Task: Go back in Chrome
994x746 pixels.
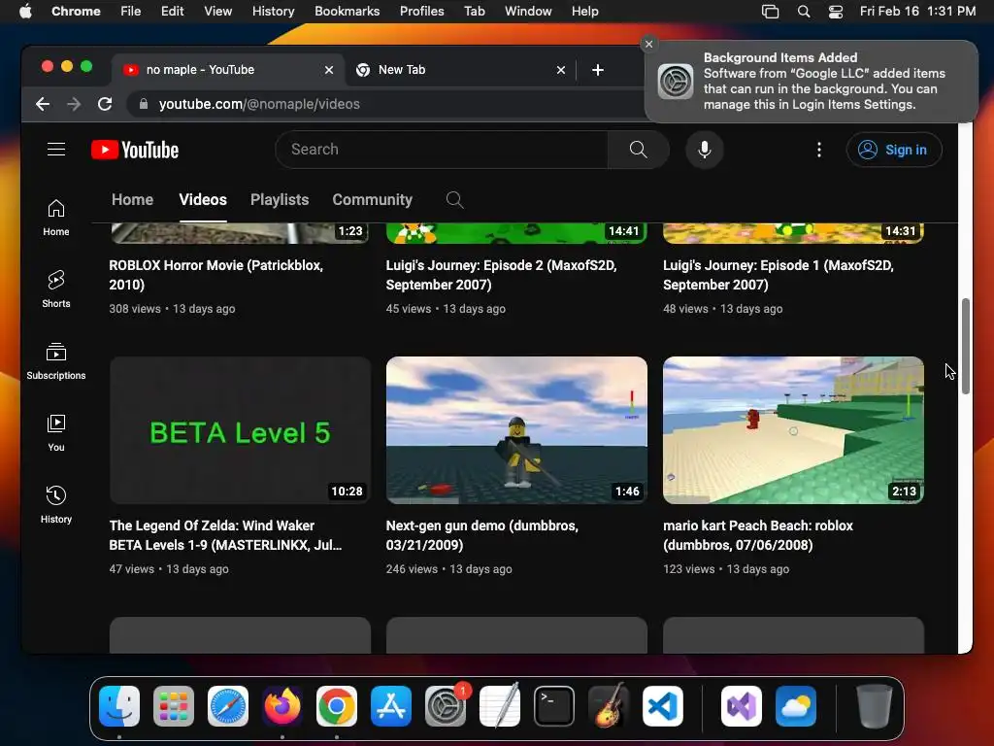Action: coord(43,104)
